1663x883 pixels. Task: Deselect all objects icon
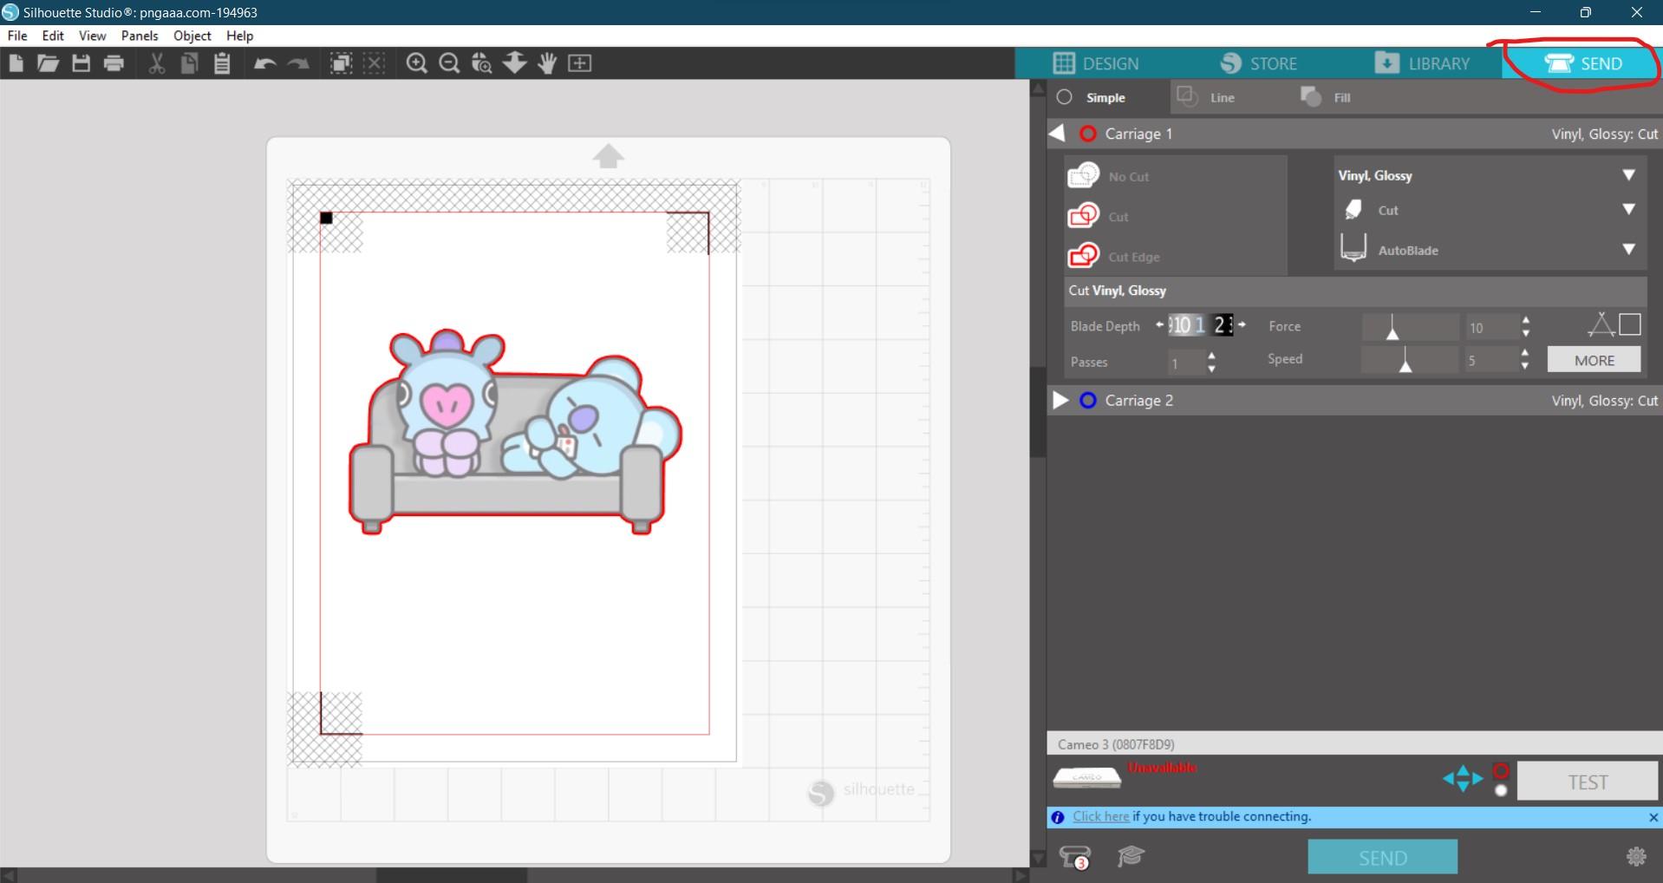(x=374, y=63)
